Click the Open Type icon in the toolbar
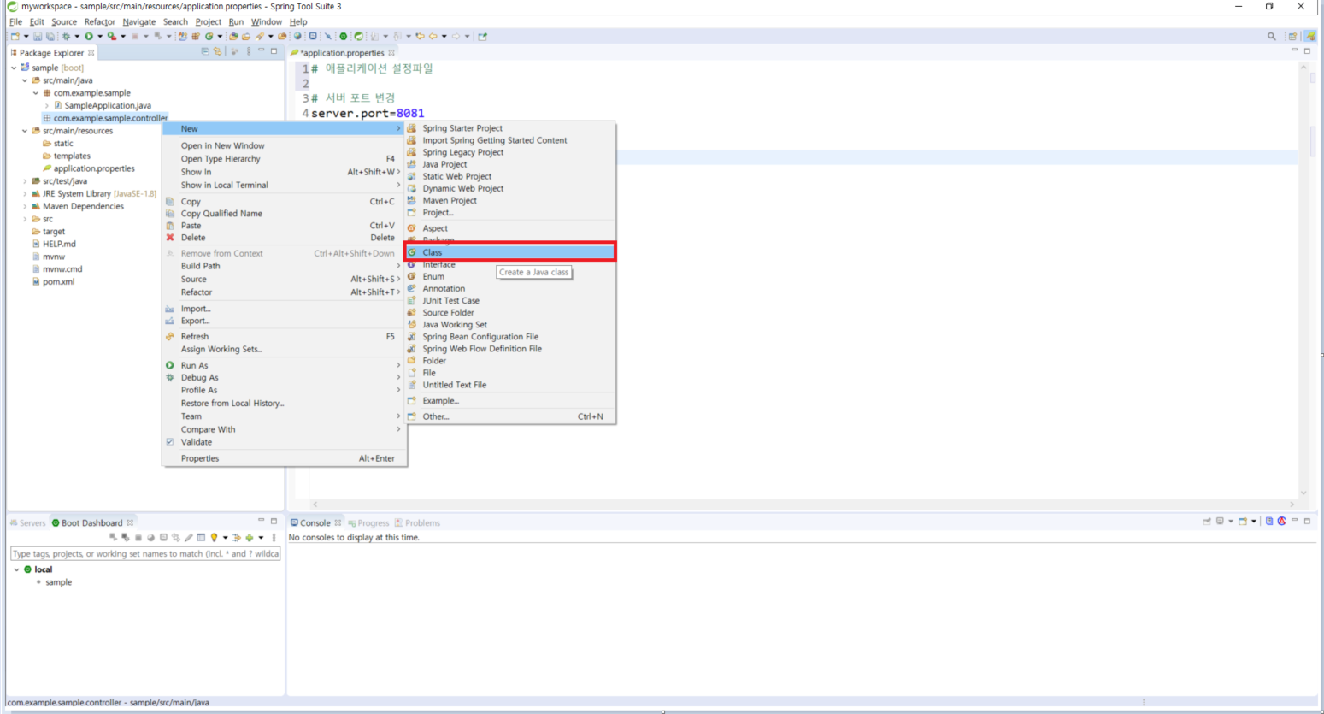Viewport: 1324px width, 714px height. tap(233, 36)
